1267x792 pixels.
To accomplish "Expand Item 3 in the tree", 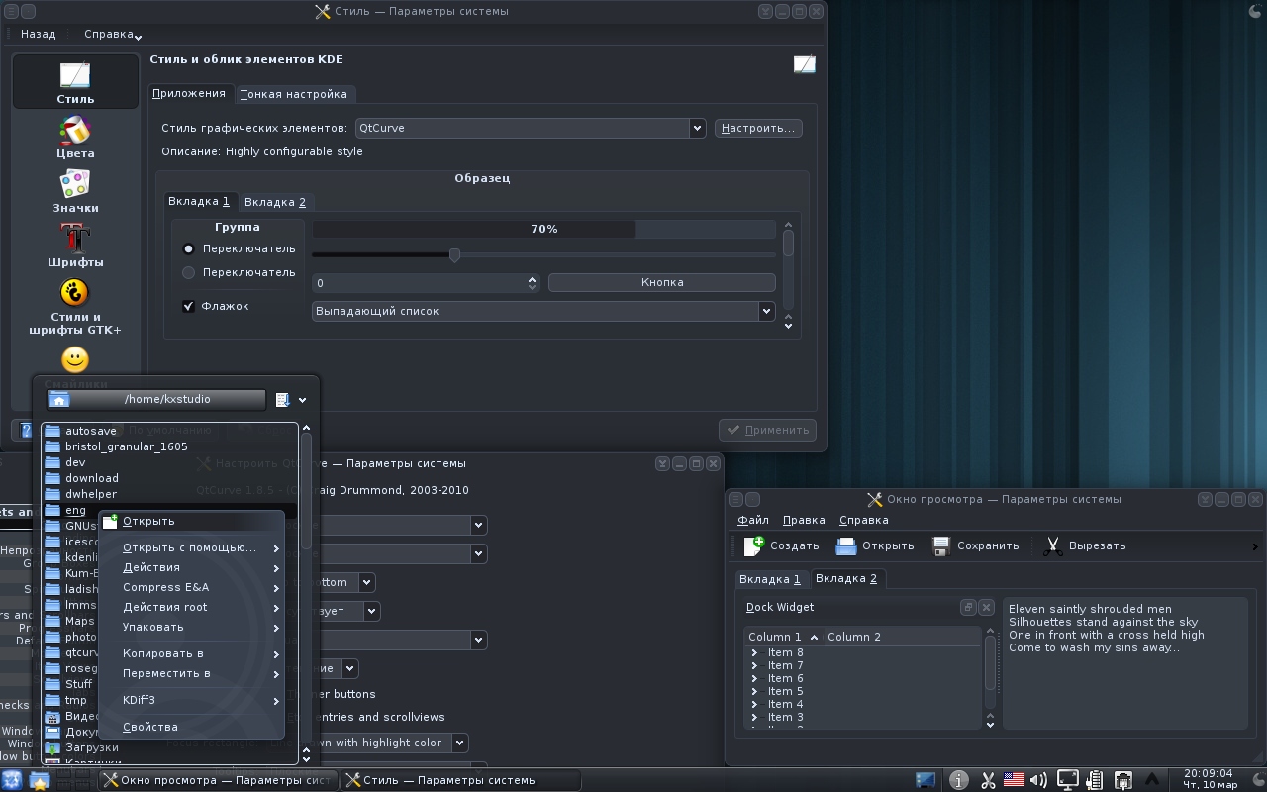I will [x=754, y=717].
